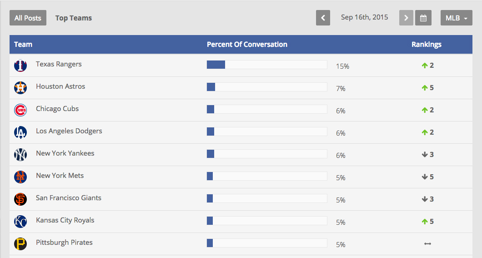Sort by Rankings column header
This screenshot has height=258, width=482.
click(426, 45)
